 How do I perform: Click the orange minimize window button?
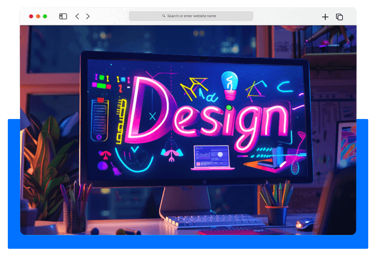point(38,16)
